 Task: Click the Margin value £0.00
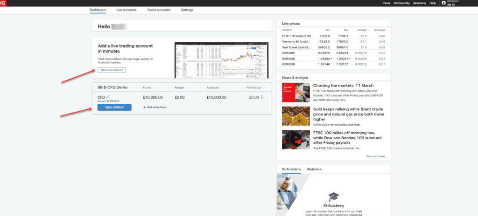[x=180, y=97]
